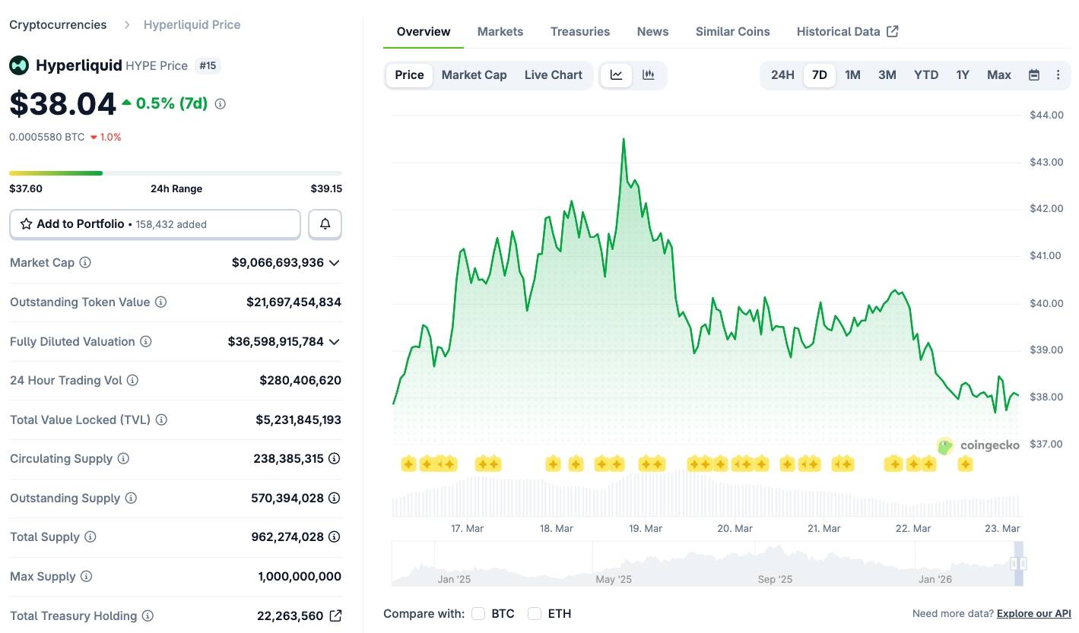Click Add to Portfolio button
The width and height of the screenshot is (1079, 633).
[155, 224]
